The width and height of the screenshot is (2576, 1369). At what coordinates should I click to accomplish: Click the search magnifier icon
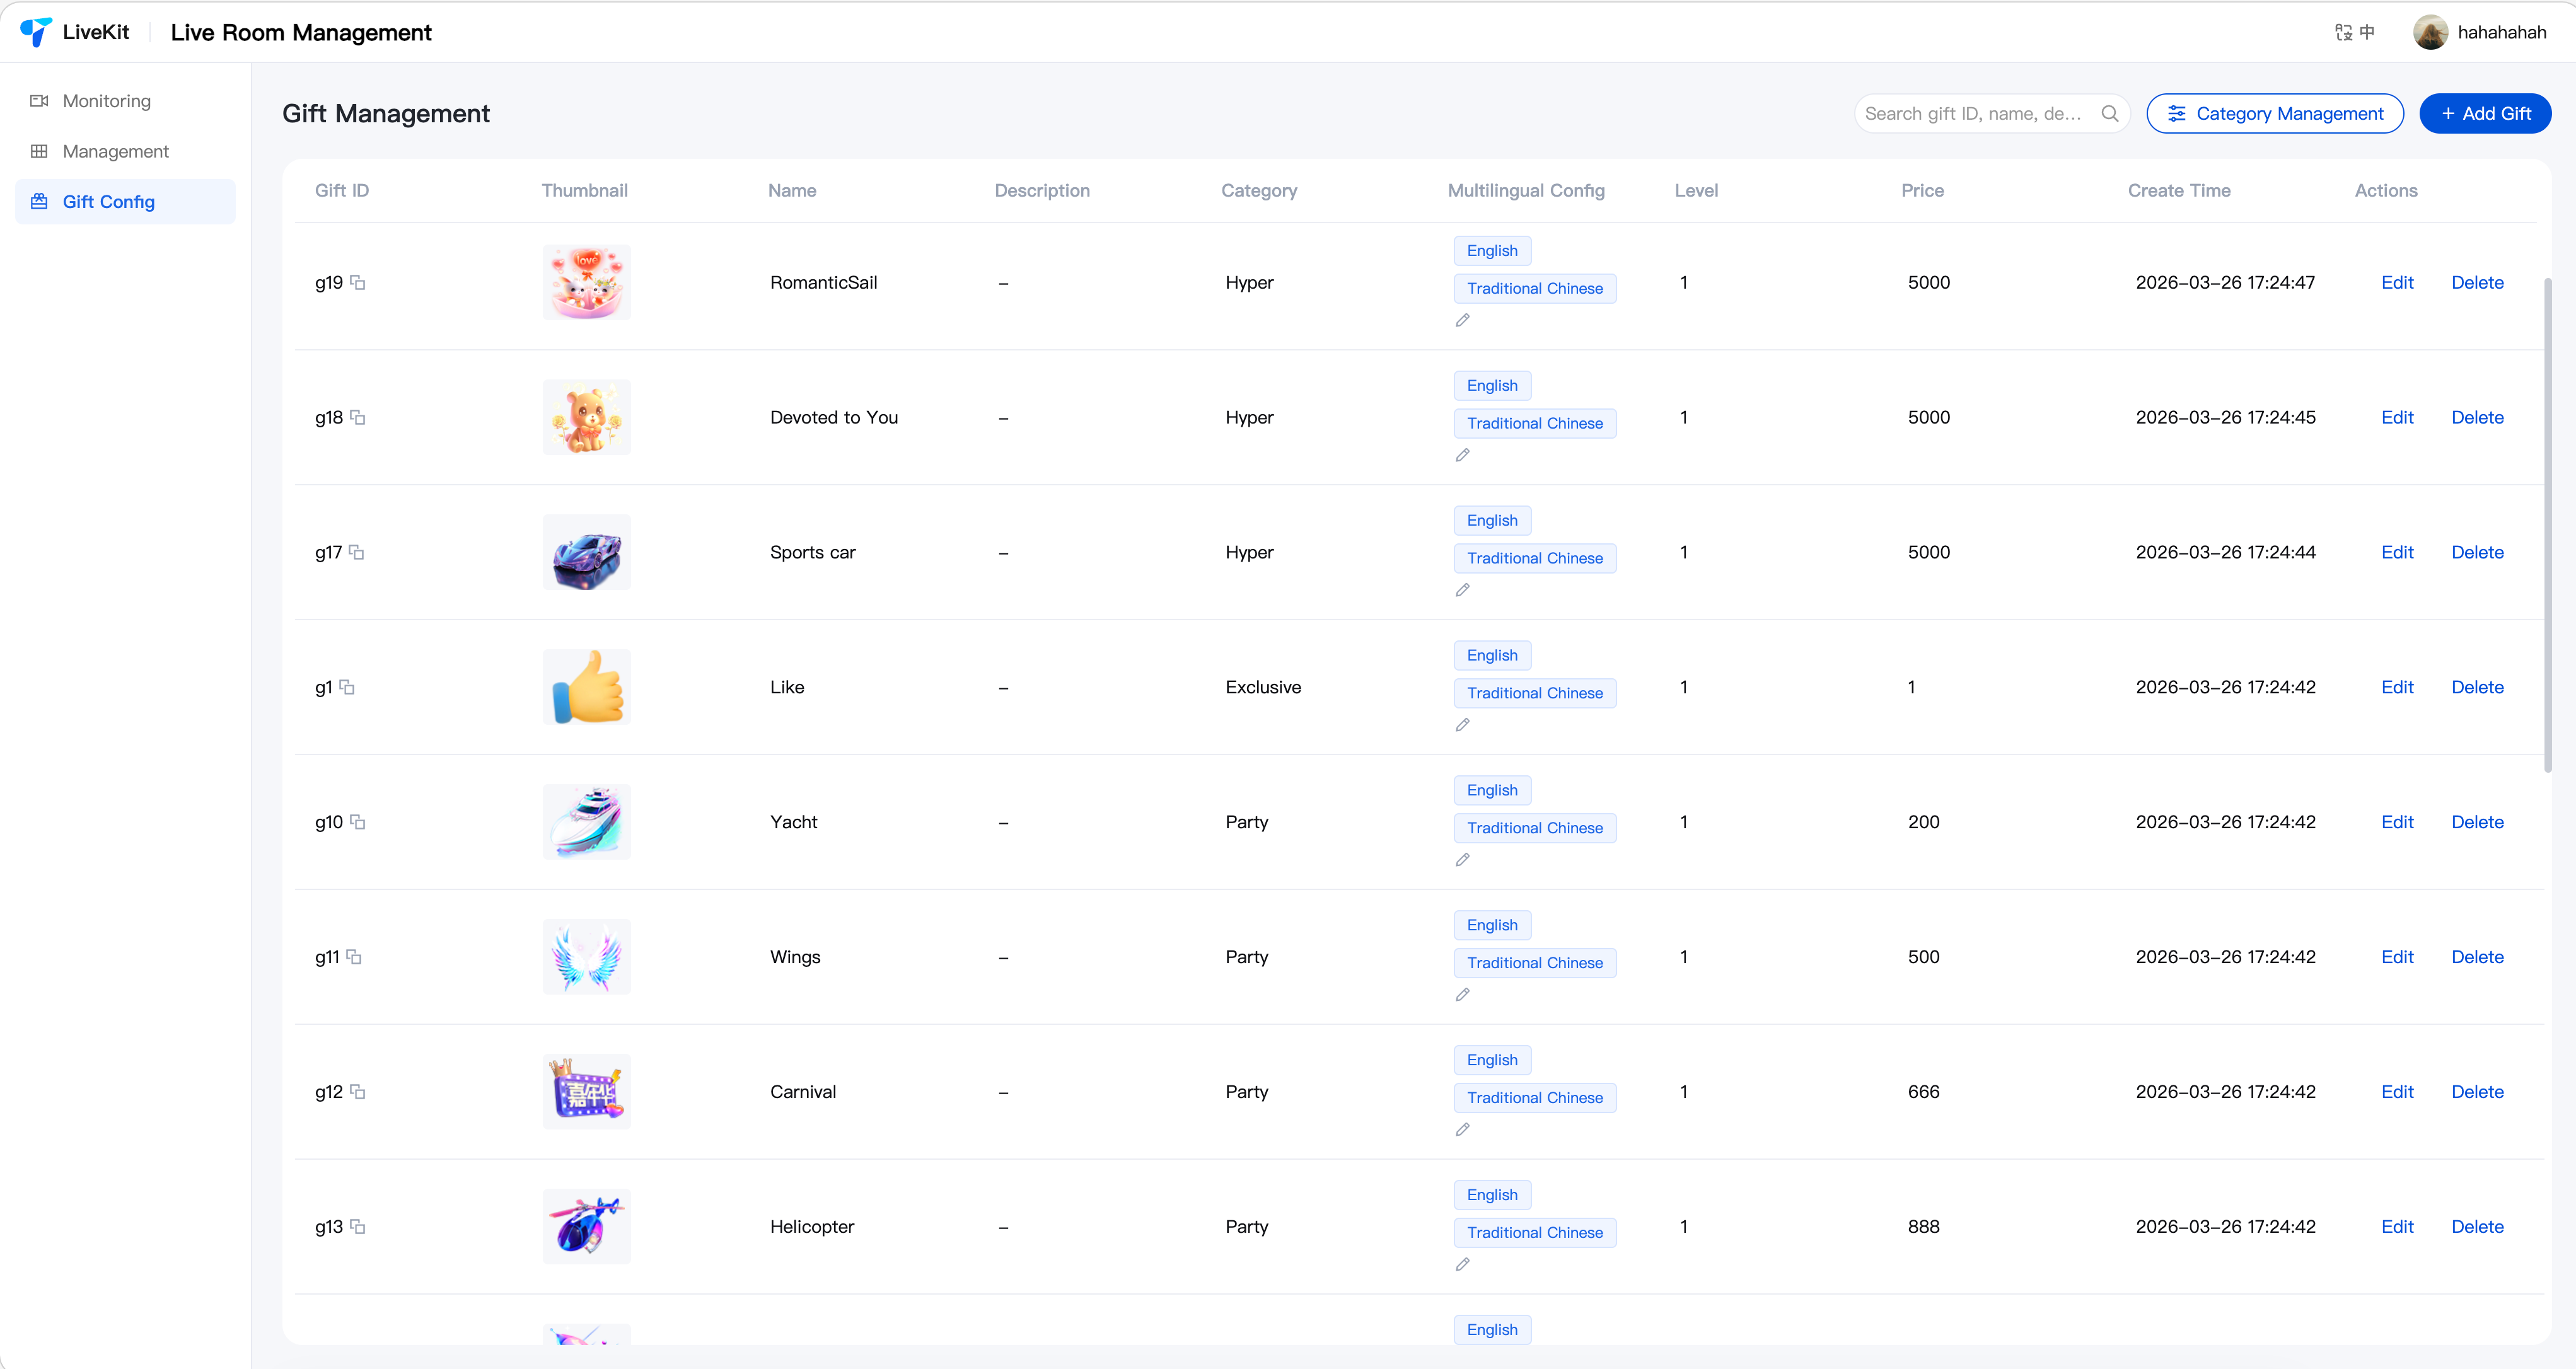2109,114
